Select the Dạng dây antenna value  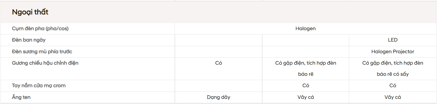coord(218,97)
